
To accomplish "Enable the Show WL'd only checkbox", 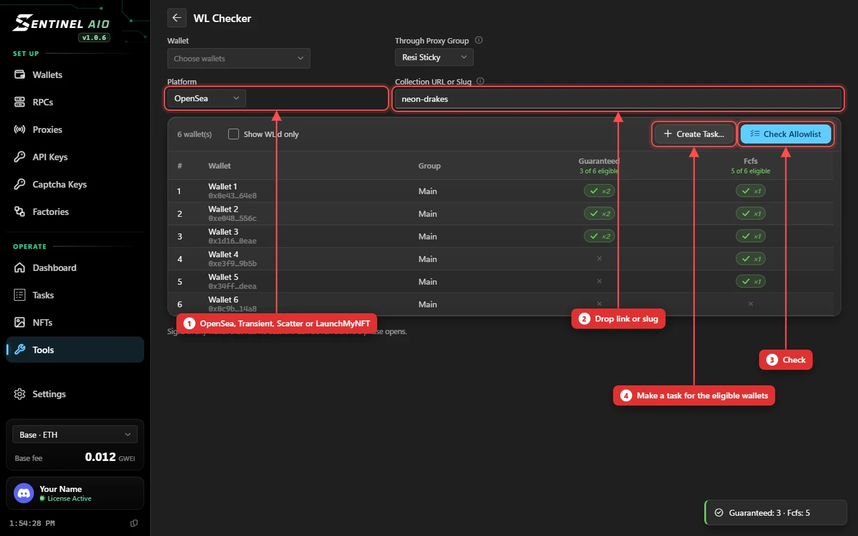I will [x=234, y=134].
